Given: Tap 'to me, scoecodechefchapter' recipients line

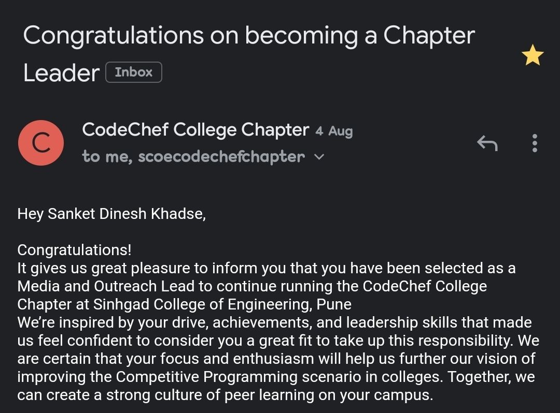Looking at the screenshot, I should 193,156.
